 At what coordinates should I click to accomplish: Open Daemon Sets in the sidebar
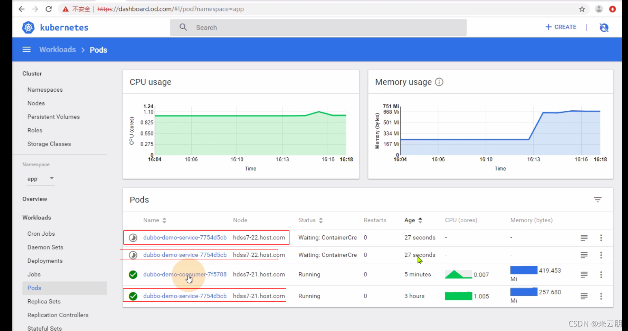pyautogui.click(x=45, y=247)
